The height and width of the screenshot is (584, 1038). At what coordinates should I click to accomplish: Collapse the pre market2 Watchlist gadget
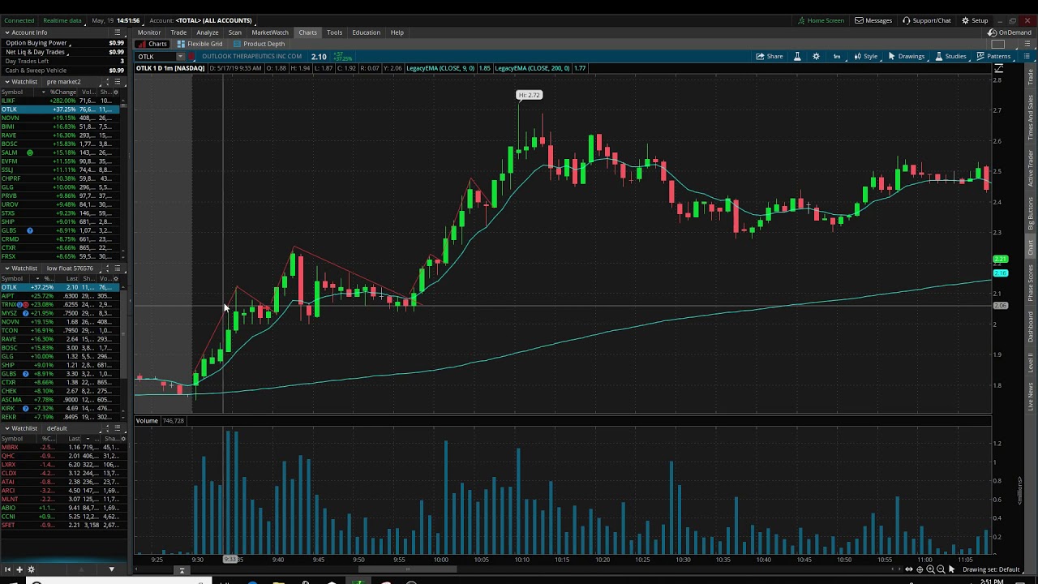coord(6,82)
